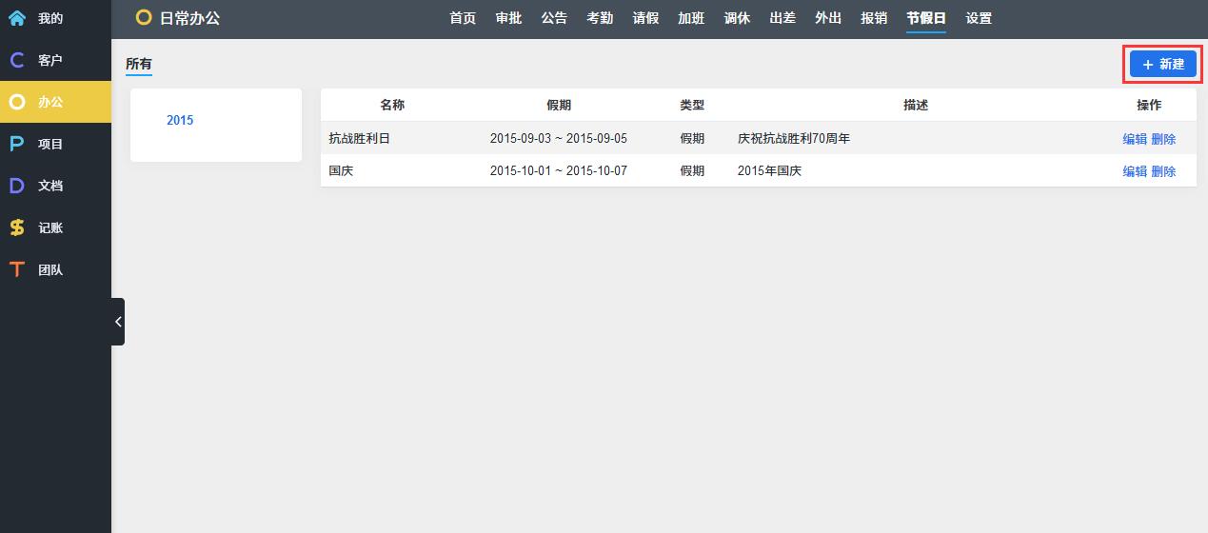1208x533 pixels.
Task: Select the 节假日 tab
Action: (926, 18)
